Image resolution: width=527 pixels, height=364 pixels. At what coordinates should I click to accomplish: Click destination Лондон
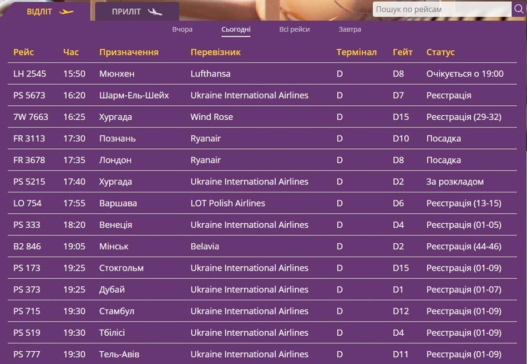pyautogui.click(x=115, y=160)
